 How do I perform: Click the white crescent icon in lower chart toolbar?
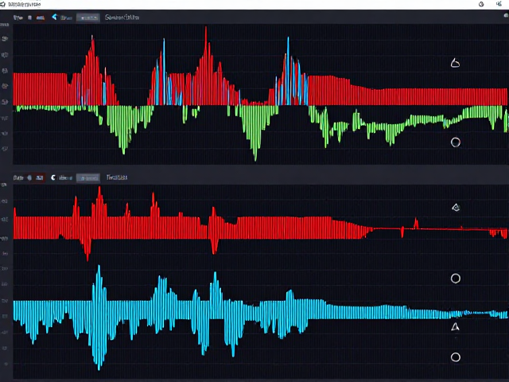(53, 177)
